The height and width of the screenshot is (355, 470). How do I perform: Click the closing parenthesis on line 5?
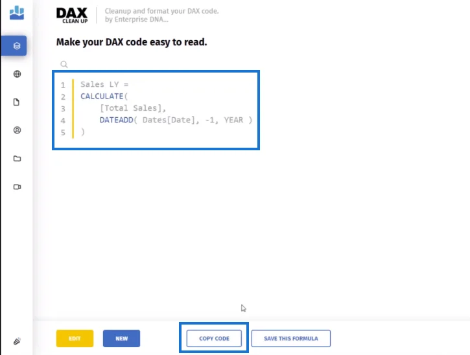83,132
